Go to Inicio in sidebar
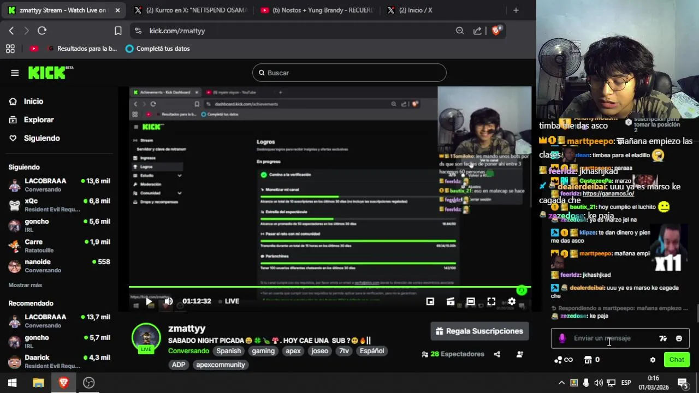The height and width of the screenshot is (393, 699). click(33, 101)
